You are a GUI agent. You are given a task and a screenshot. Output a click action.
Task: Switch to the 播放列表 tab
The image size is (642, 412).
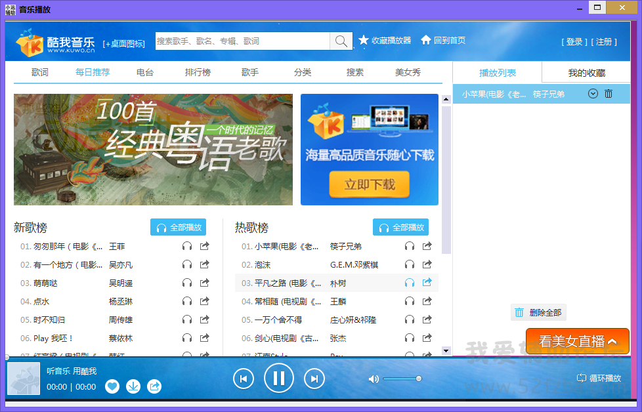point(498,73)
